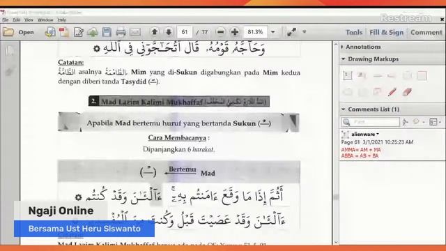Open the Window menu
The height and width of the screenshot is (251, 446).
(45, 20)
